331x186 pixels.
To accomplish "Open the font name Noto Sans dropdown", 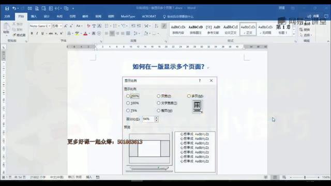I will 50,26.
